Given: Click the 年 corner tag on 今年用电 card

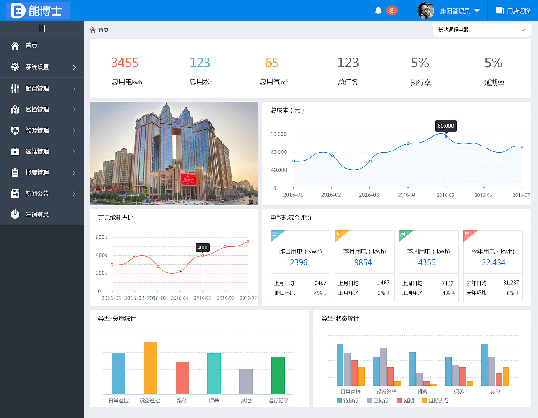Looking at the screenshot, I should pos(468,235).
